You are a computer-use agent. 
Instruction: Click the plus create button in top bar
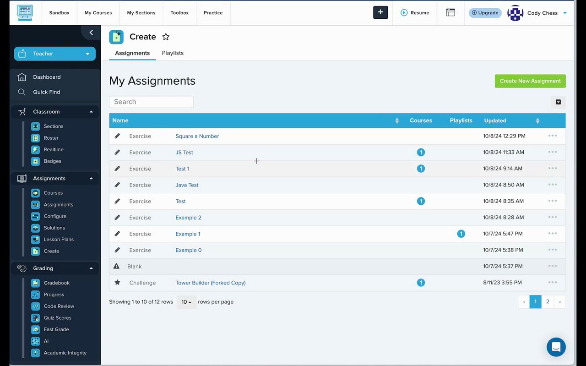tap(380, 12)
